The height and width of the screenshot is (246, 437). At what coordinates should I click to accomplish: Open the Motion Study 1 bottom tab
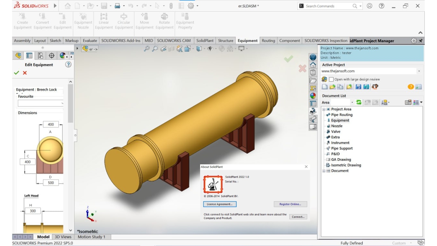click(x=91, y=237)
